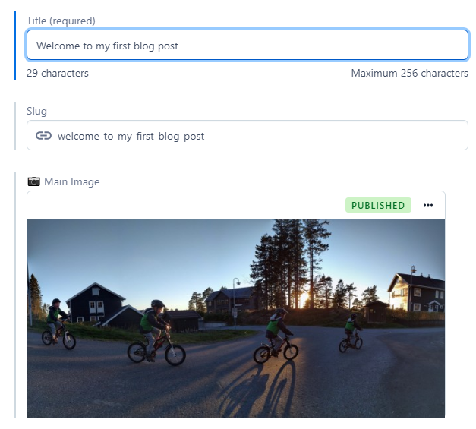Open the main image preview of cyclists
476x429 pixels.
236,318
